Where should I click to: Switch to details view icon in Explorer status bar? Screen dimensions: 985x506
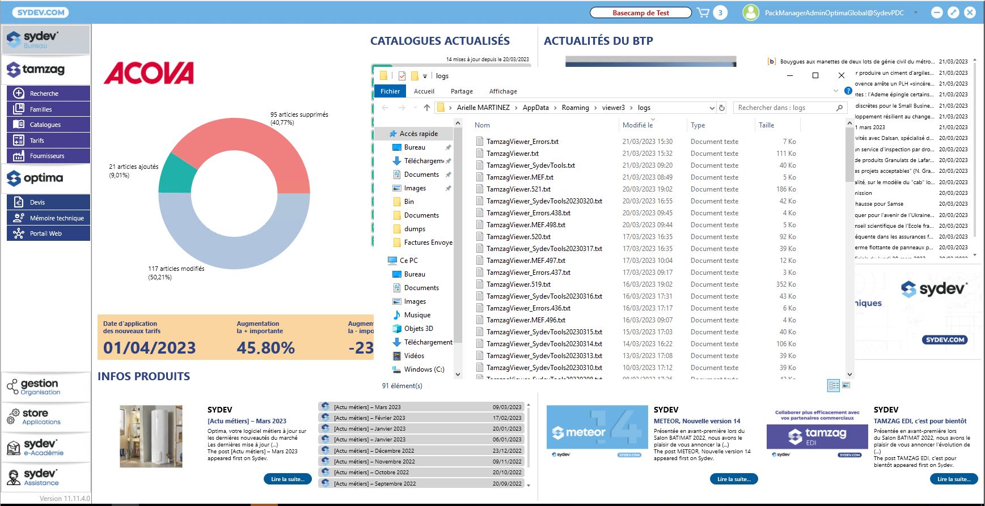point(834,385)
